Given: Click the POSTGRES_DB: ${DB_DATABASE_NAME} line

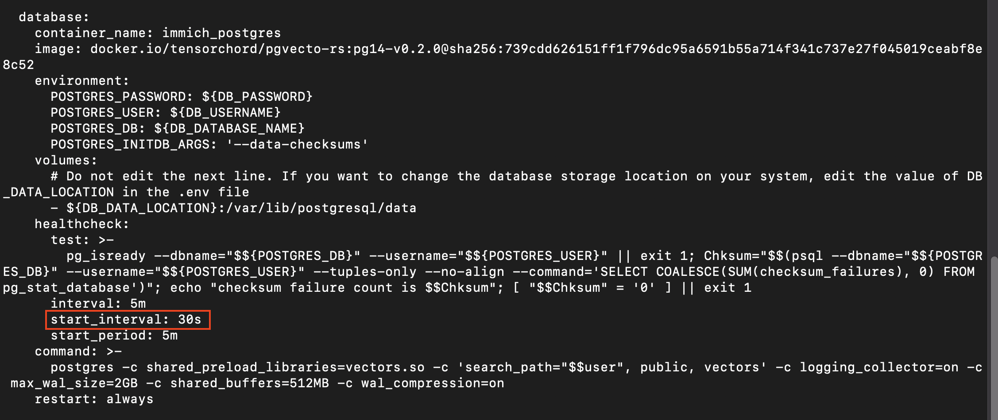Looking at the screenshot, I should point(178,129).
